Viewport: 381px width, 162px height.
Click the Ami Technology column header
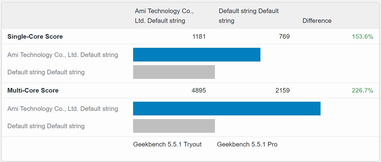point(164,16)
